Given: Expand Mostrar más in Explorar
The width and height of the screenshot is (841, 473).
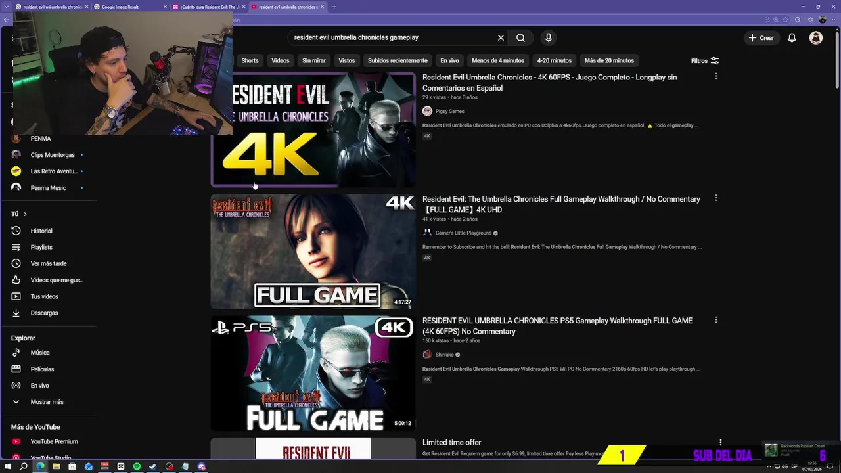Looking at the screenshot, I should [x=47, y=402].
